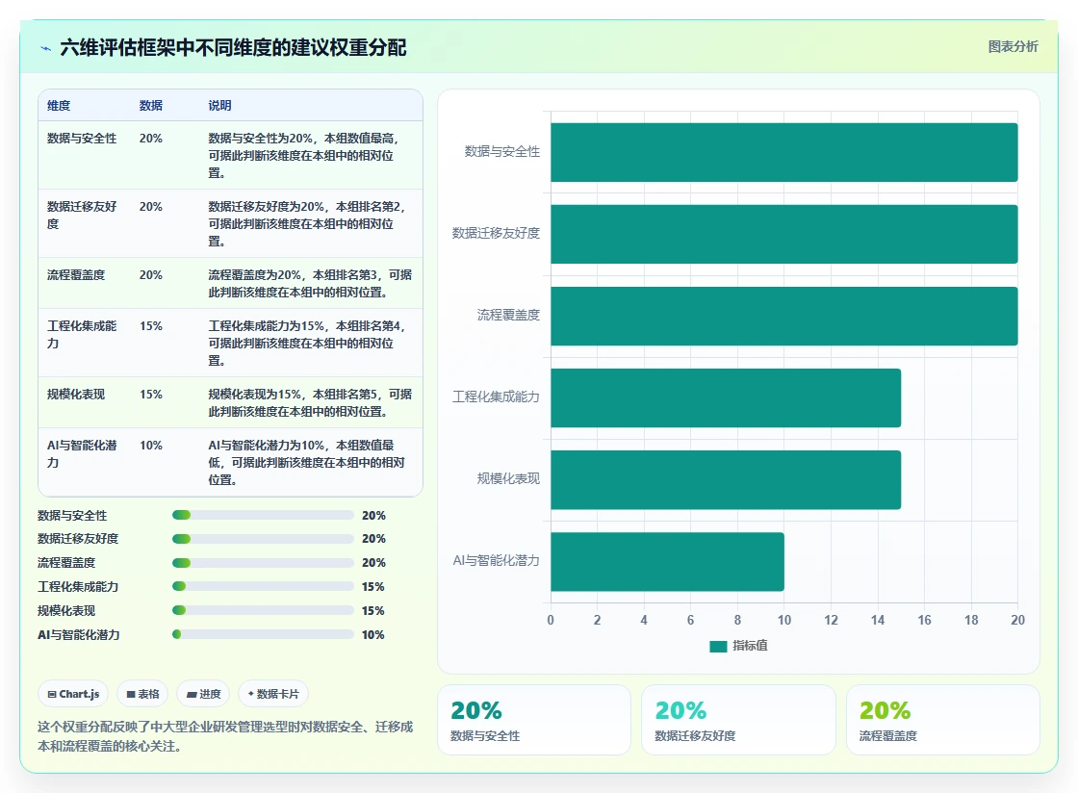
Task: Click the x-axis tick label 20
Action: coord(1017,620)
